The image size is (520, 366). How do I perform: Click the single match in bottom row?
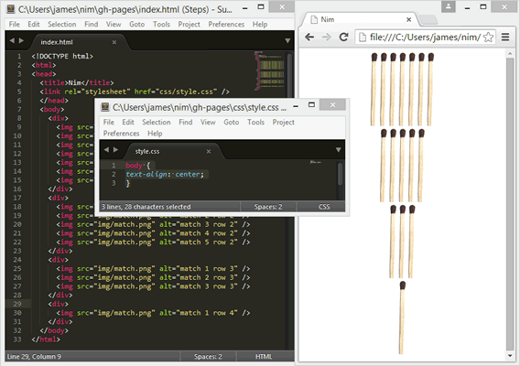(402, 318)
